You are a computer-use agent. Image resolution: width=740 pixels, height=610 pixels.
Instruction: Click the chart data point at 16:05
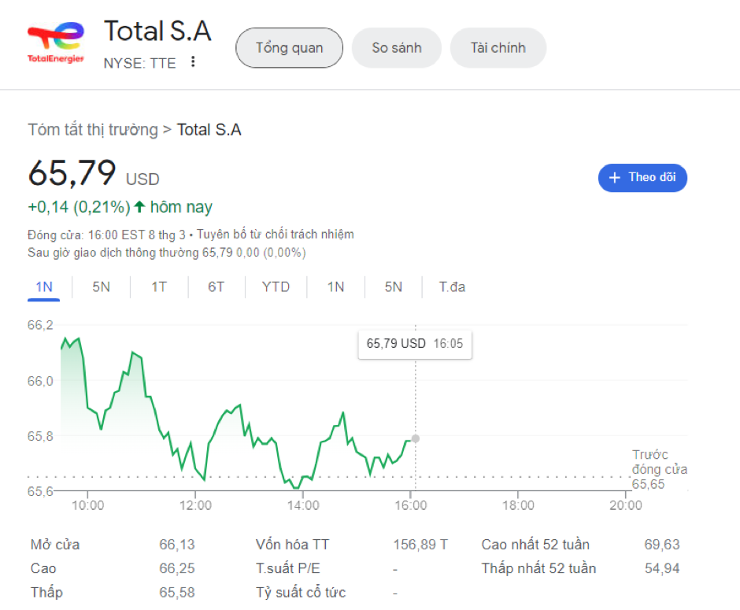coord(416,438)
